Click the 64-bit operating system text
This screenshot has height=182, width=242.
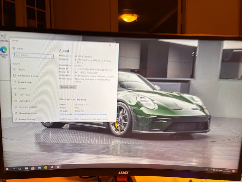pos(95,76)
